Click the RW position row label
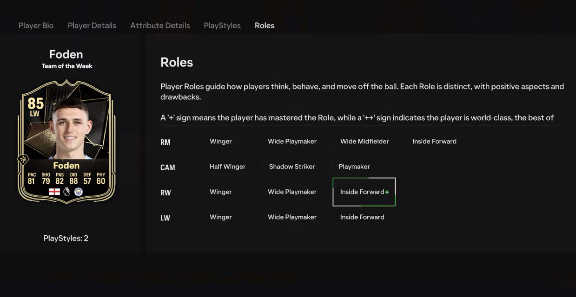Screen dimensions: 576x297 (166, 193)
